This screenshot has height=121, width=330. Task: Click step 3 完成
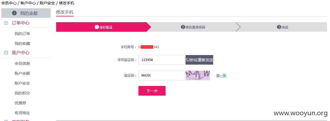tap(283, 27)
